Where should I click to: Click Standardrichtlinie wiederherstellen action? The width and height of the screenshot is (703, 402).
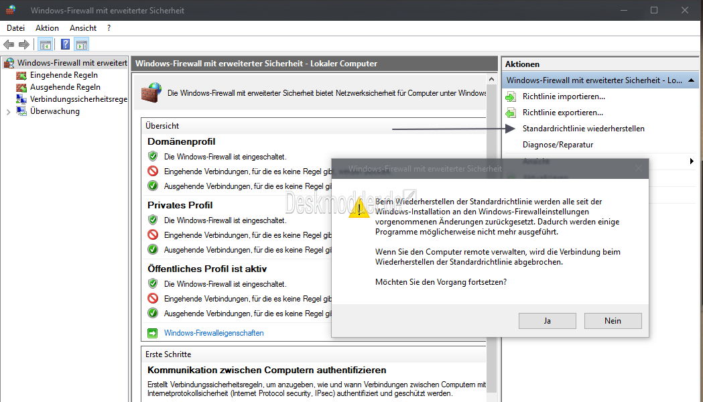click(583, 129)
